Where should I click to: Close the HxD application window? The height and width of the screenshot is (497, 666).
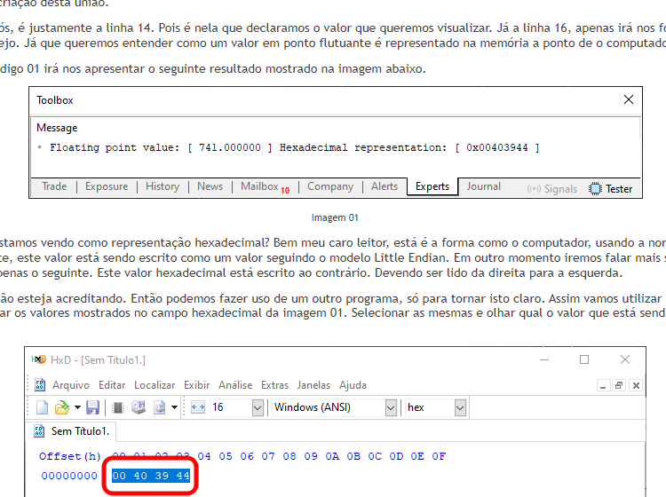625,360
